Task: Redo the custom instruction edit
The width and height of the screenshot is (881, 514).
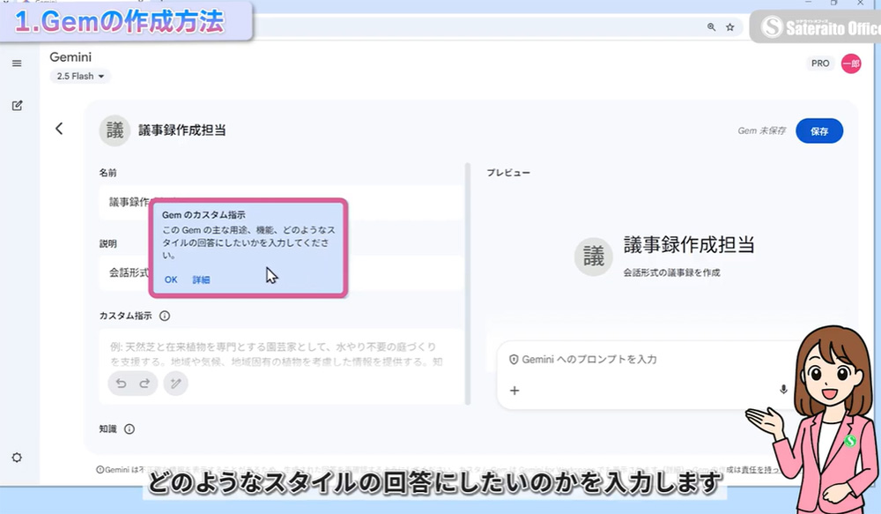Action: tap(144, 384)
